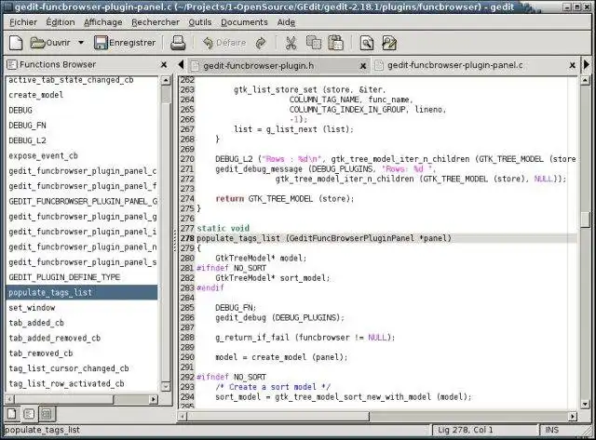Select populate_tags_list in the function list
The width and height of the screenshot is (596, 440).
(82, 292)
